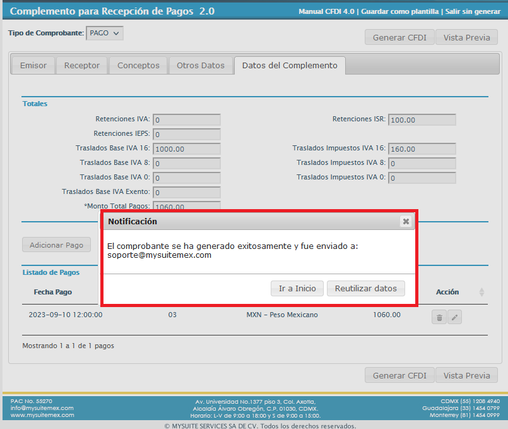Click the Retenciones ISR input field
508x429 pixels.
[422, 120]
